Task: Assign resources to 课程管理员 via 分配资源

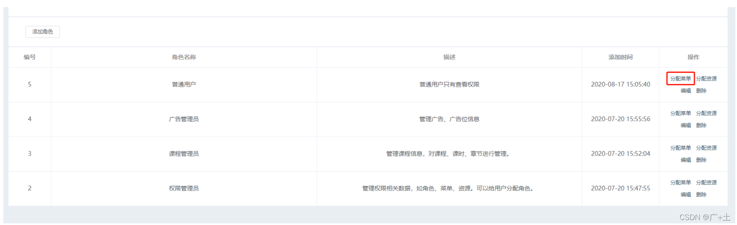Action: 706,148
